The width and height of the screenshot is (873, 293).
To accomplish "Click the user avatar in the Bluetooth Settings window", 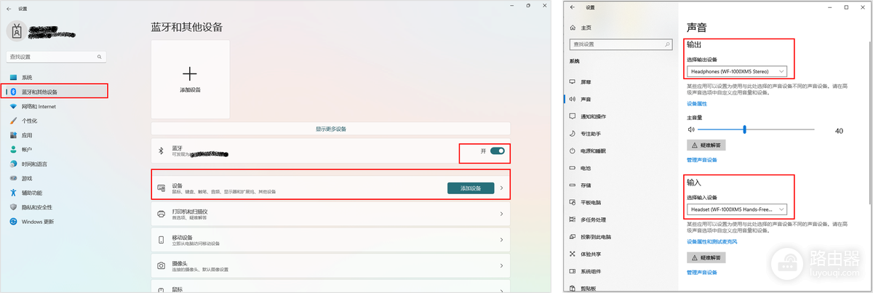I will 16,30.
